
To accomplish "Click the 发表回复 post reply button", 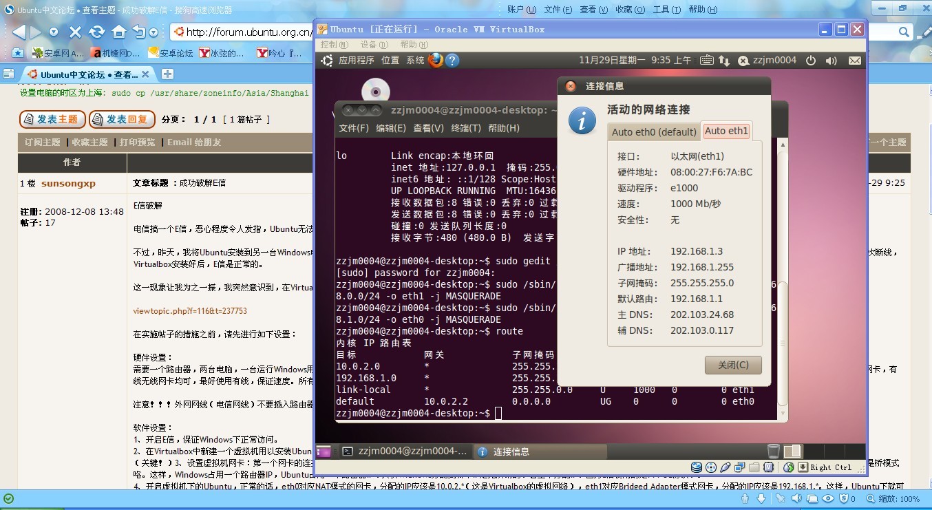I will click(122, 119).
